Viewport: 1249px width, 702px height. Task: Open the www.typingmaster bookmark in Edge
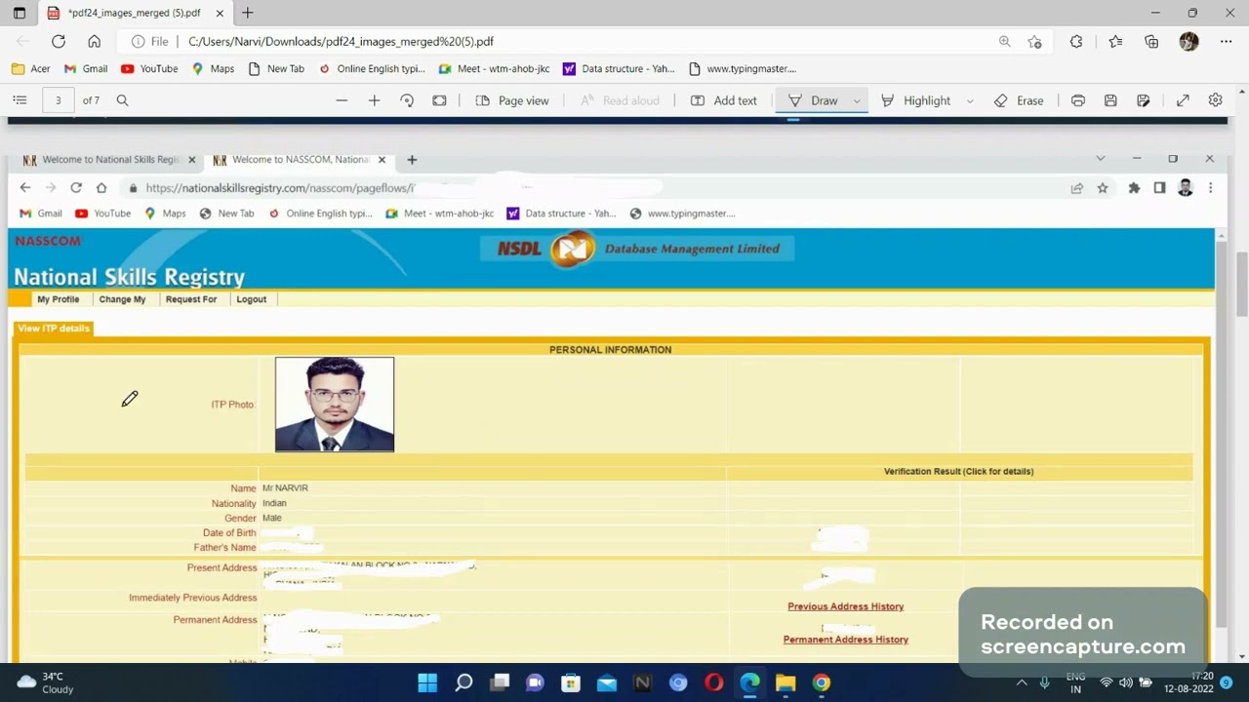tap(743, 69)
